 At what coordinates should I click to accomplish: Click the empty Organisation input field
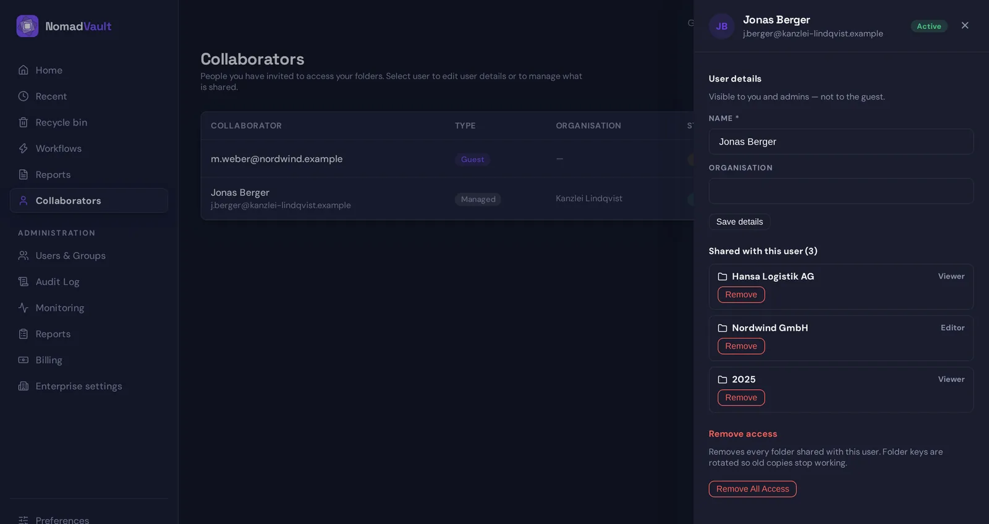click(841, 191)
